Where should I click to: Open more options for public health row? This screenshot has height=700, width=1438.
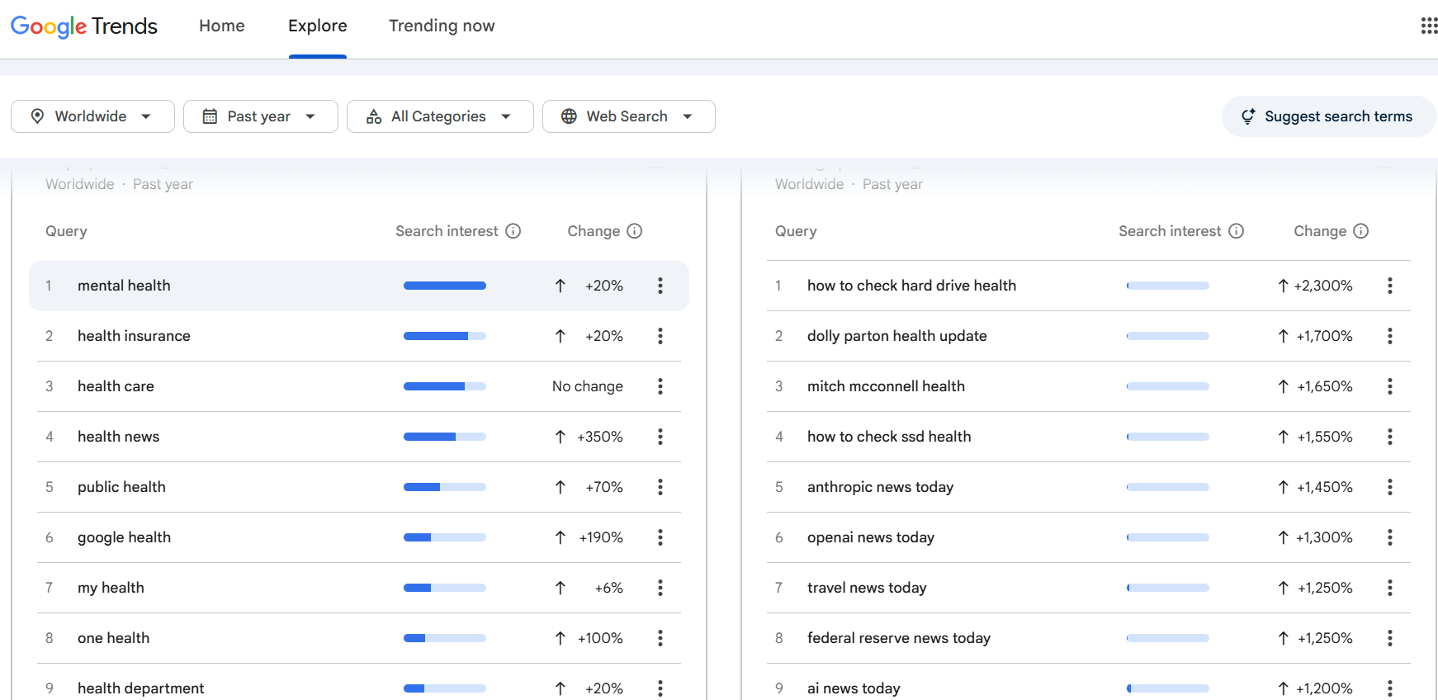click(660, 487)
